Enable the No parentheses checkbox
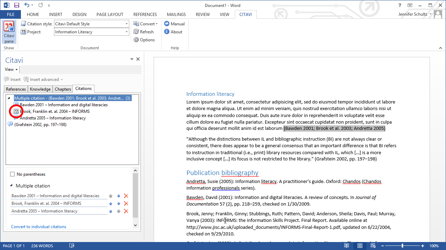This screenshot has width=446, height=250. click(13, 174)
